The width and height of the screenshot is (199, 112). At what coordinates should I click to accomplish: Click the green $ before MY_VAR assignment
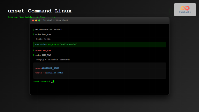(x=33, y=30)
